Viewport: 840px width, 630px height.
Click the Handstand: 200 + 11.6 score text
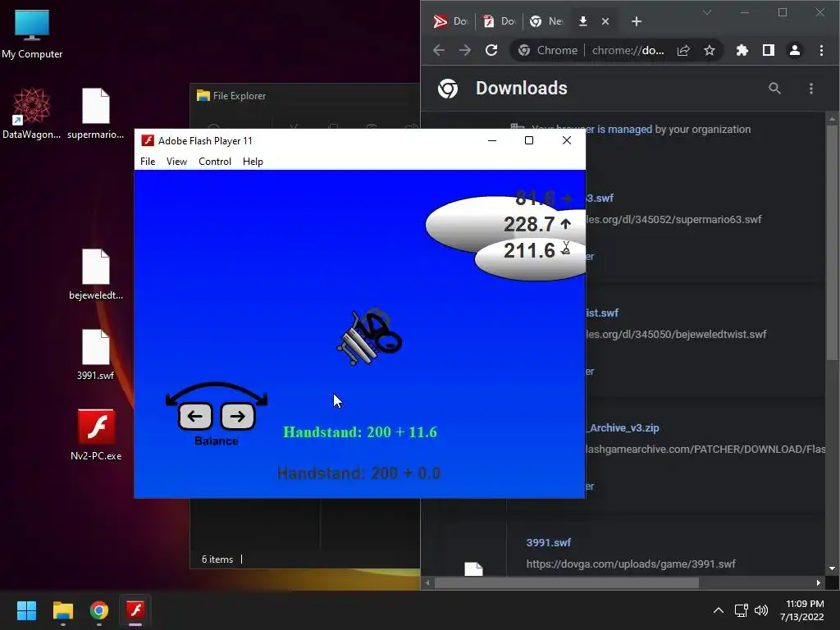pyautogui.click(x=360, y=432)
